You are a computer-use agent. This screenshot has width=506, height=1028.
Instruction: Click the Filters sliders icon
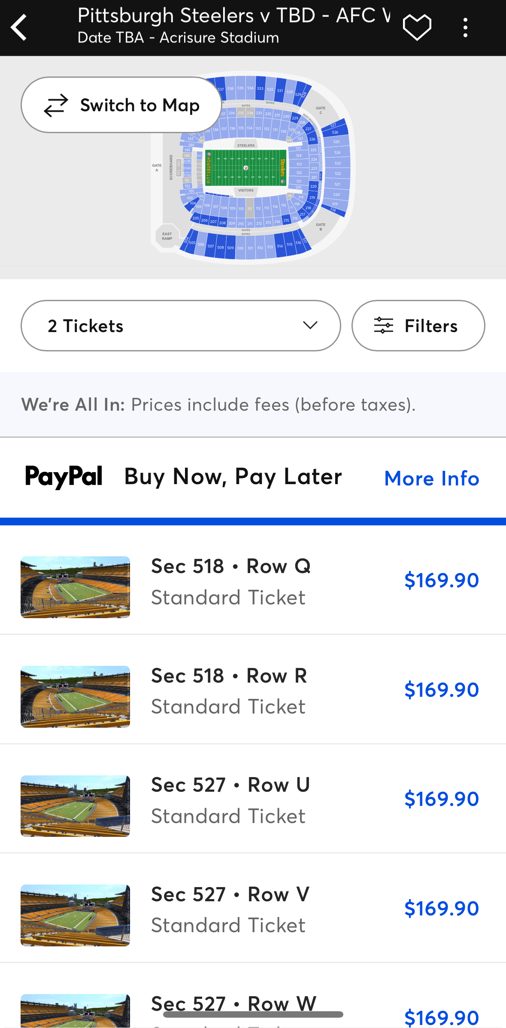(x=383, y=326)
